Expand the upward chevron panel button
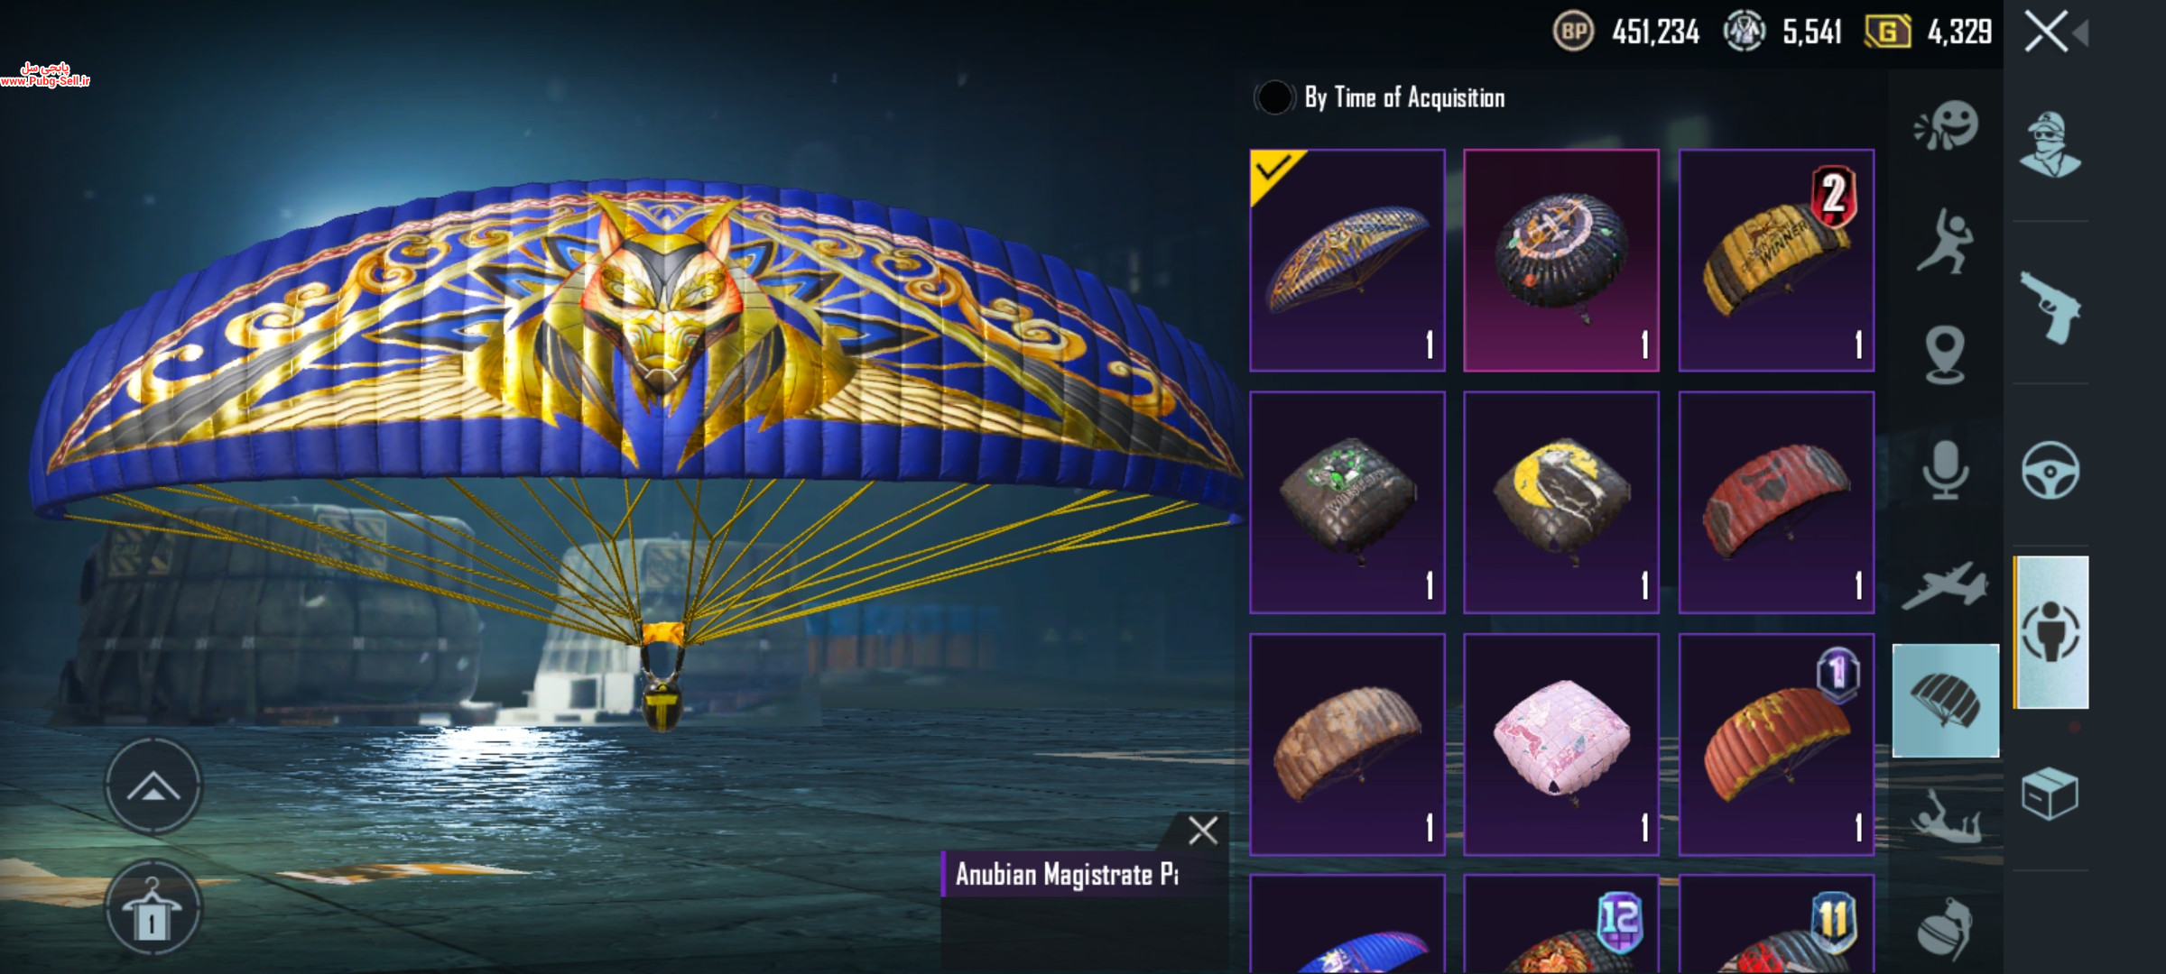Image resolution: width=2166 pixels, height=974 pixels. point(153,786)
